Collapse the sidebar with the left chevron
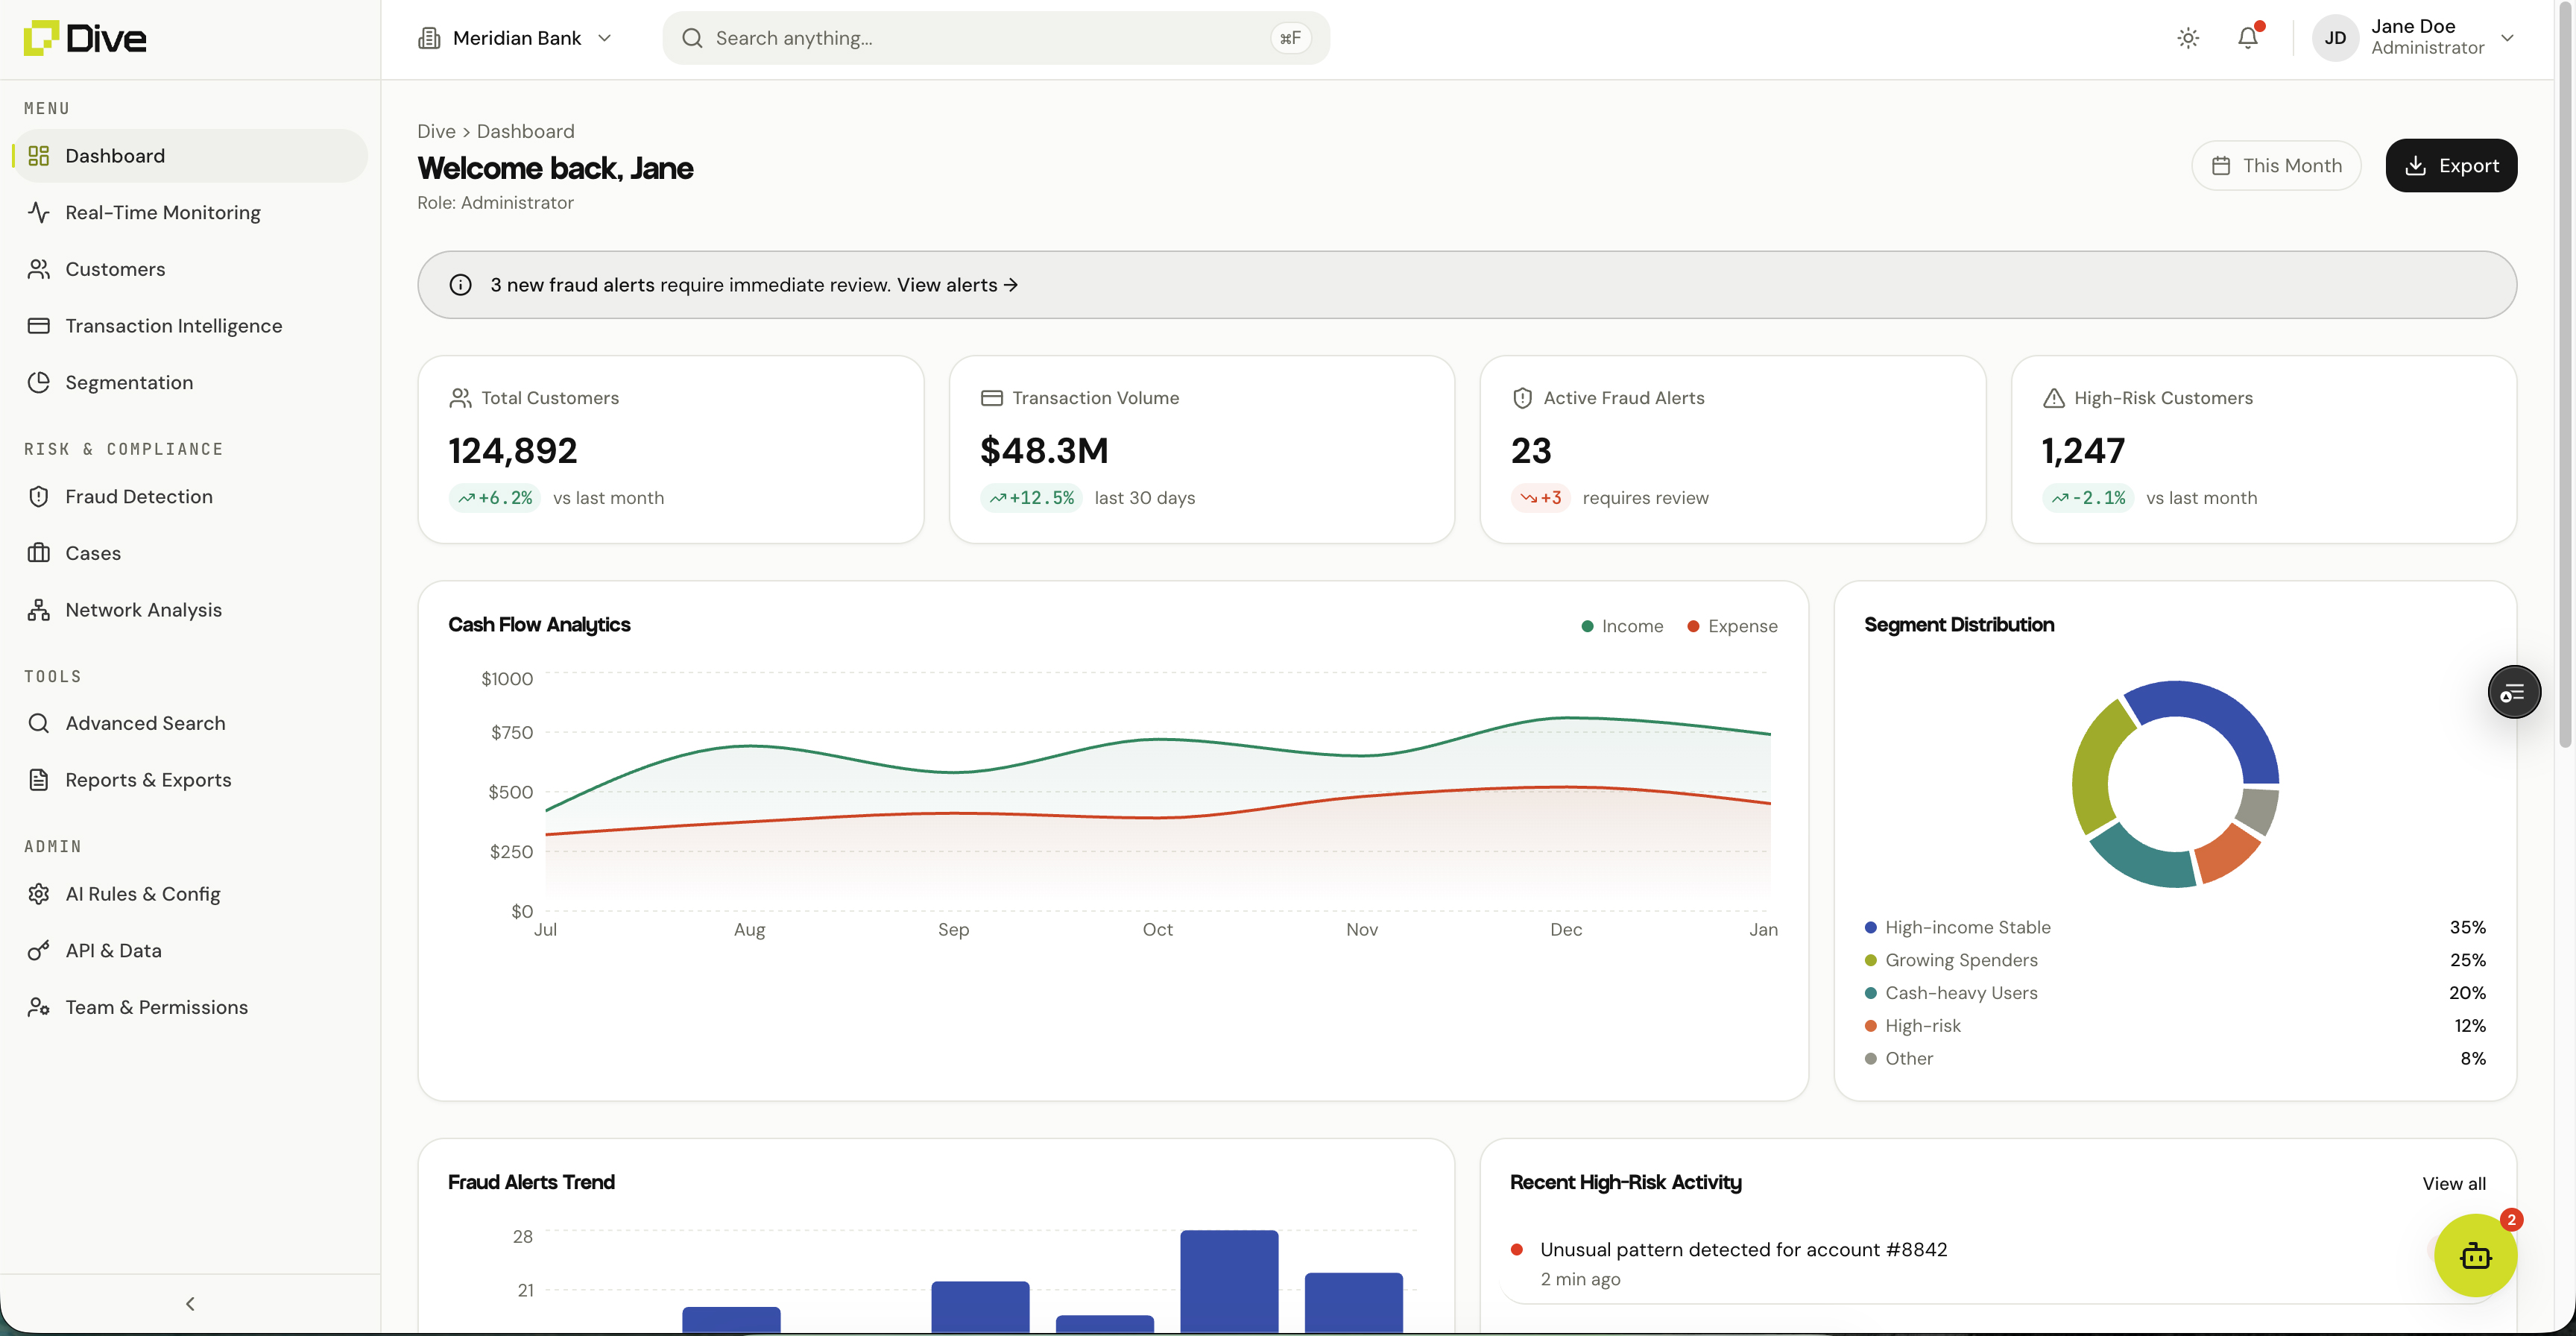2576x1336 pixels. (x=190, y=1303)
